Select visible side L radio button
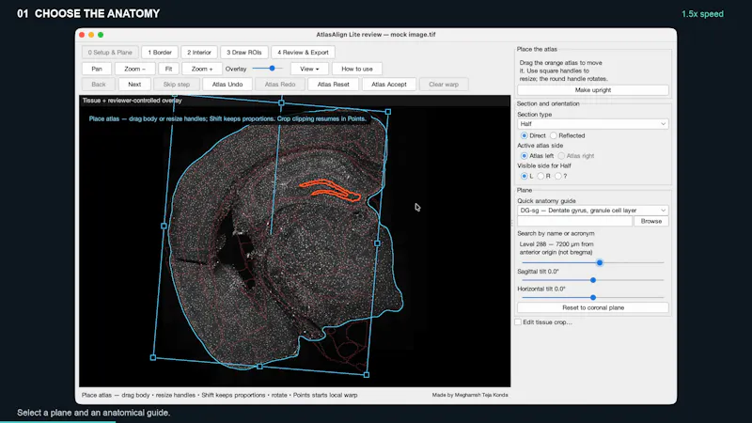This screenshot has height=423, width=752. point(525,176)
